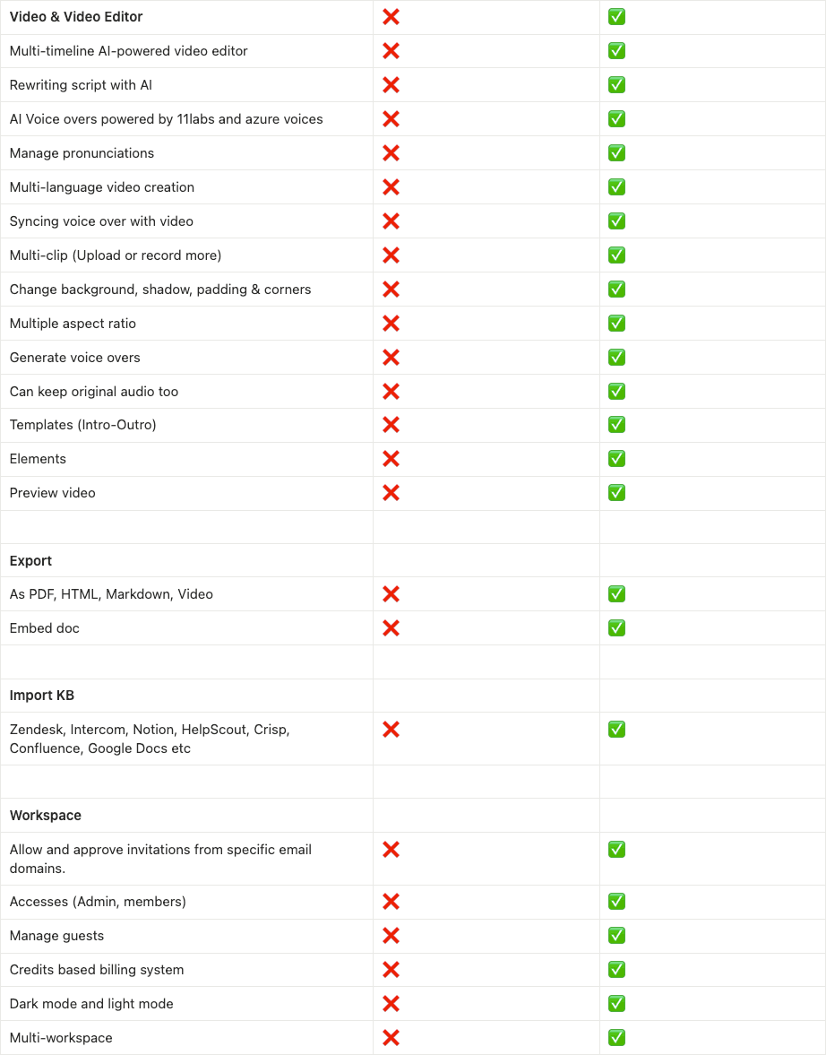The width and height of the screenshot is (826, 1055).
Task: Click the green check for Dark mode and light mode
Action: 616,1004
